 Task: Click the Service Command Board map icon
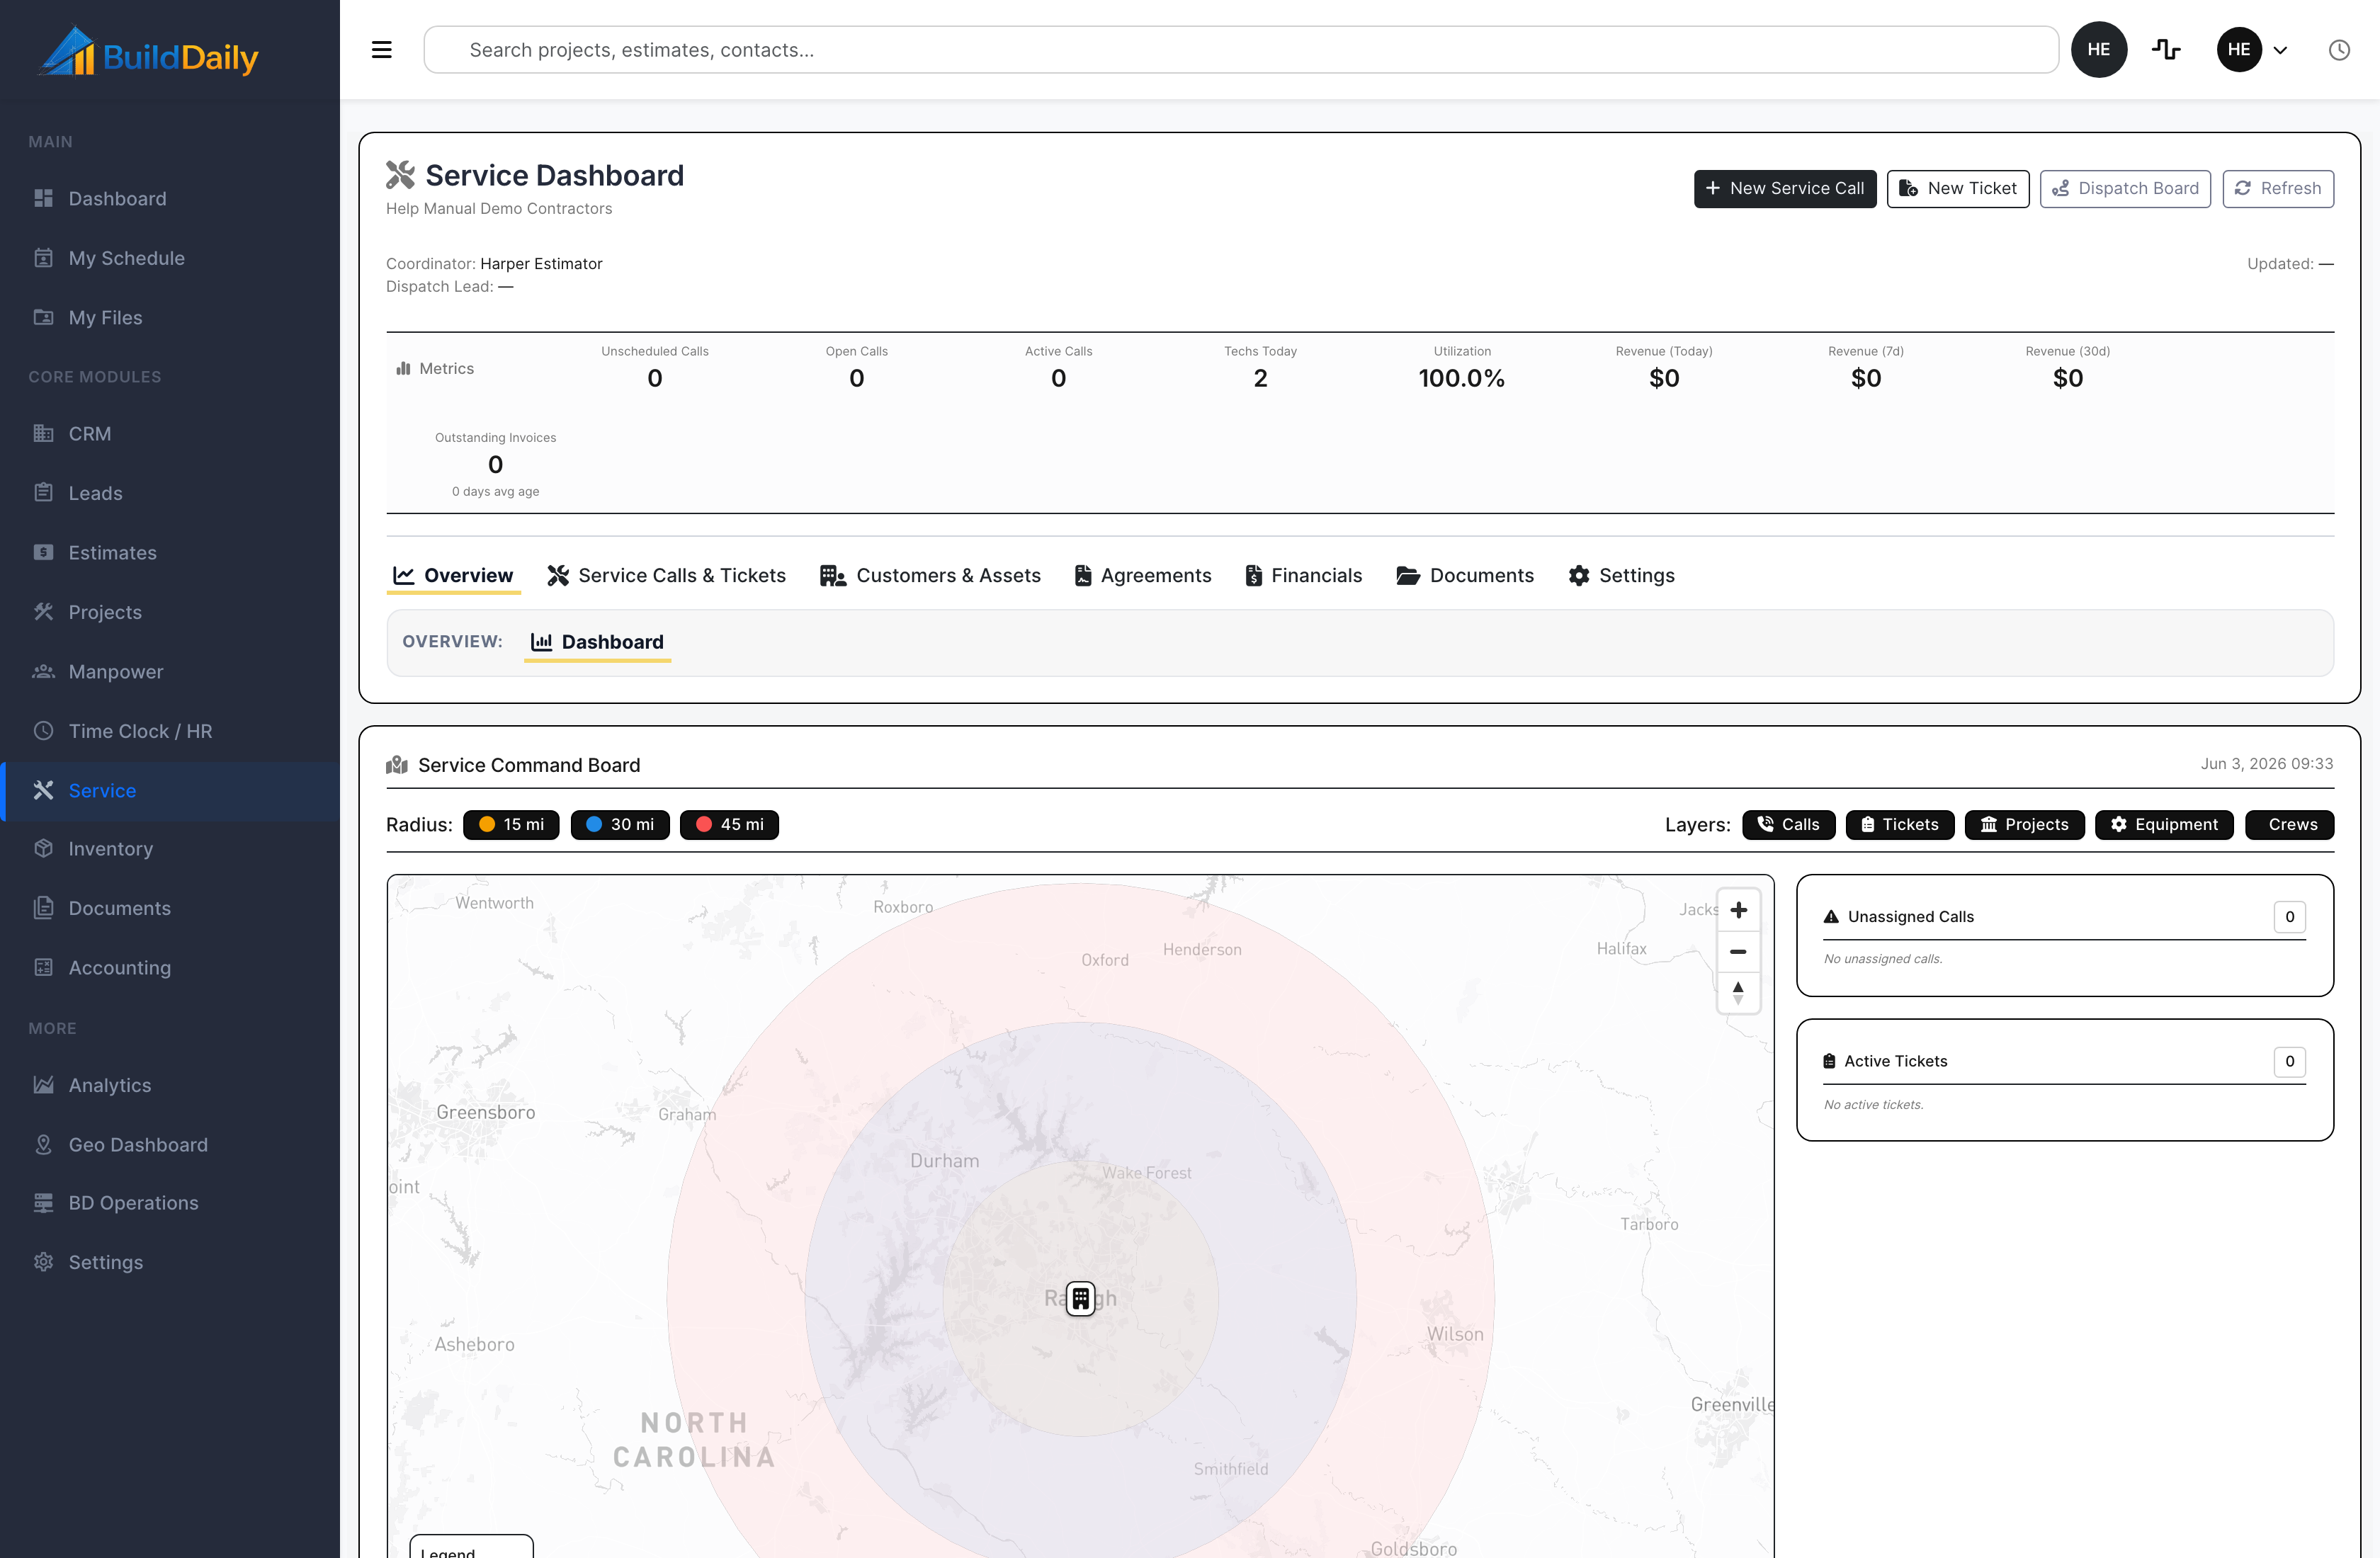tap(397, 765)
